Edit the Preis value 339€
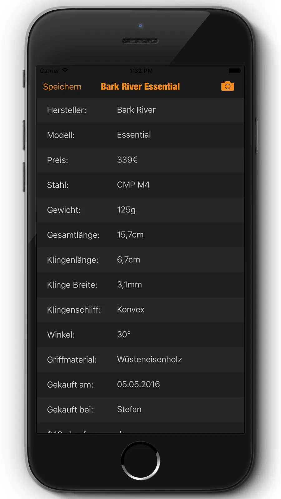 coord(127,160)
